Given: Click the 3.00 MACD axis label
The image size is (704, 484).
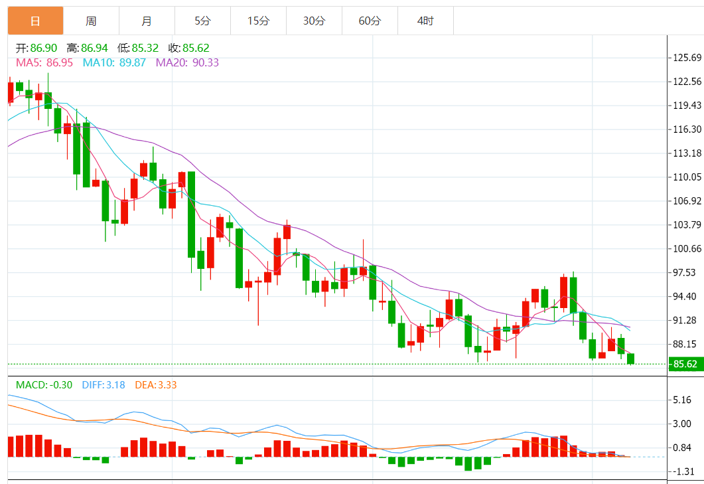Looking at the screenshot, I should (681, 424).
